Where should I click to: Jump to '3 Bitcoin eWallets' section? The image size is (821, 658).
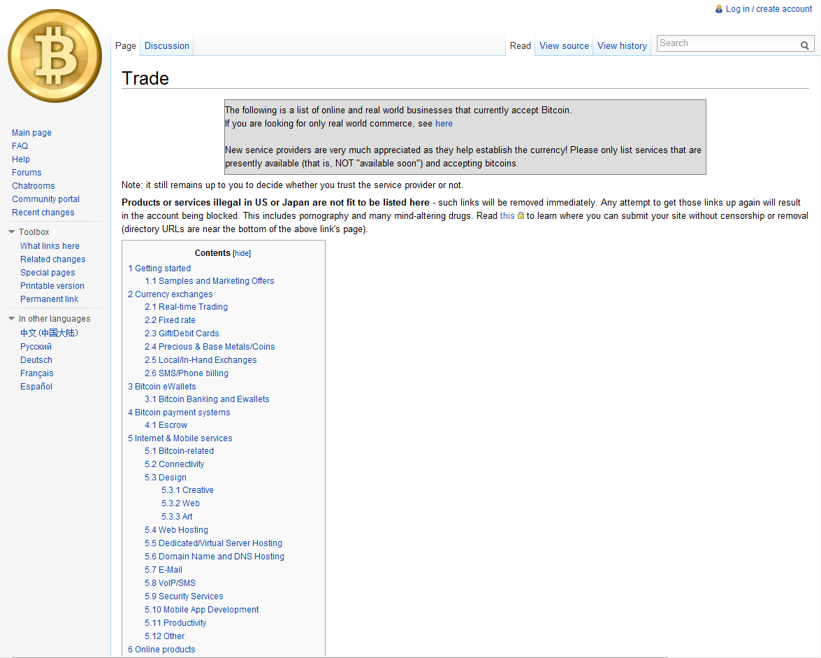162,387
